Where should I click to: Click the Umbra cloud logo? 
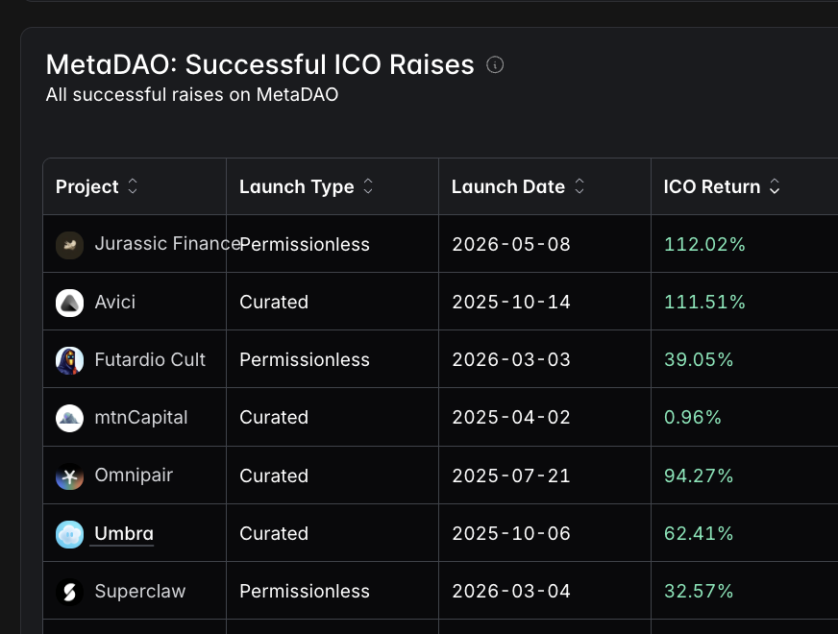tap(69, 534)
